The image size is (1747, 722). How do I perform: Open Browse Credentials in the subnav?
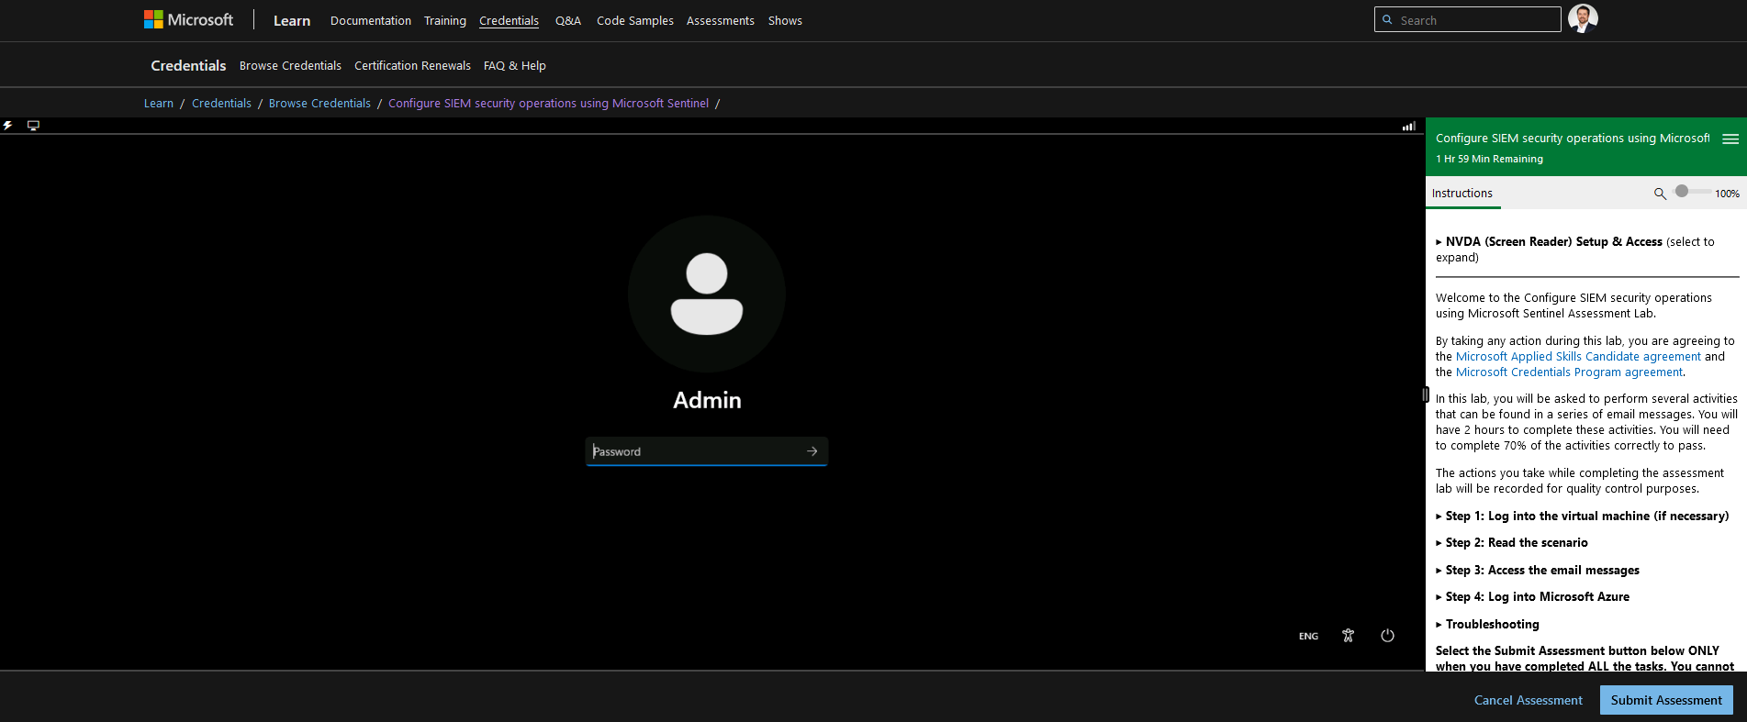(x=290, y=66)
